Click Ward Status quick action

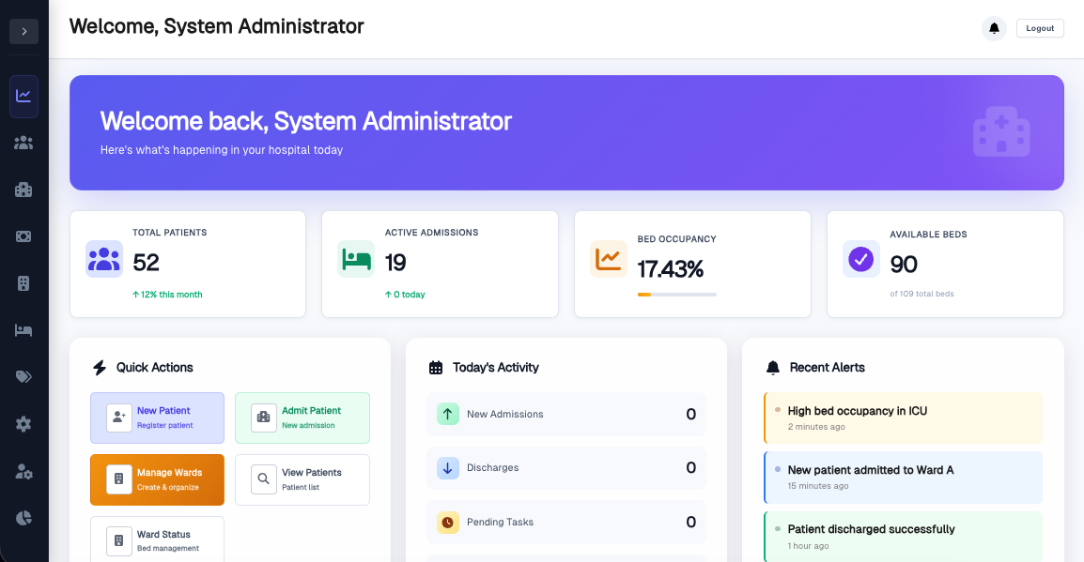click(157, 539)
